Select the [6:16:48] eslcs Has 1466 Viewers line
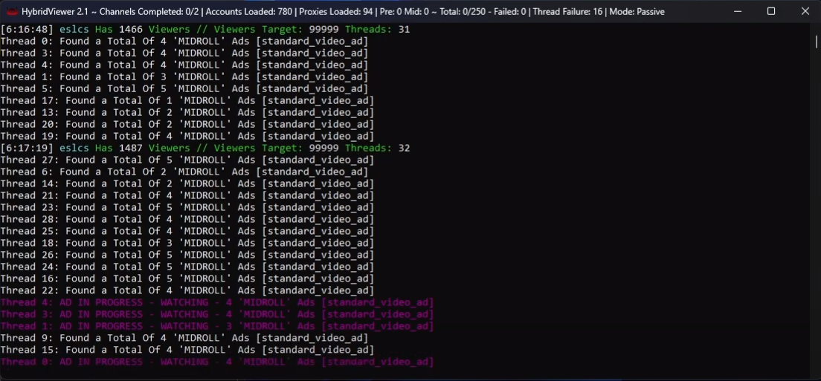 click(205, 30)
